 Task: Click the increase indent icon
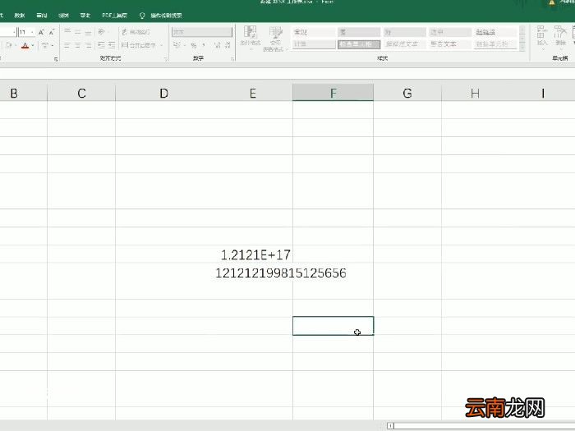coord(112,45)
